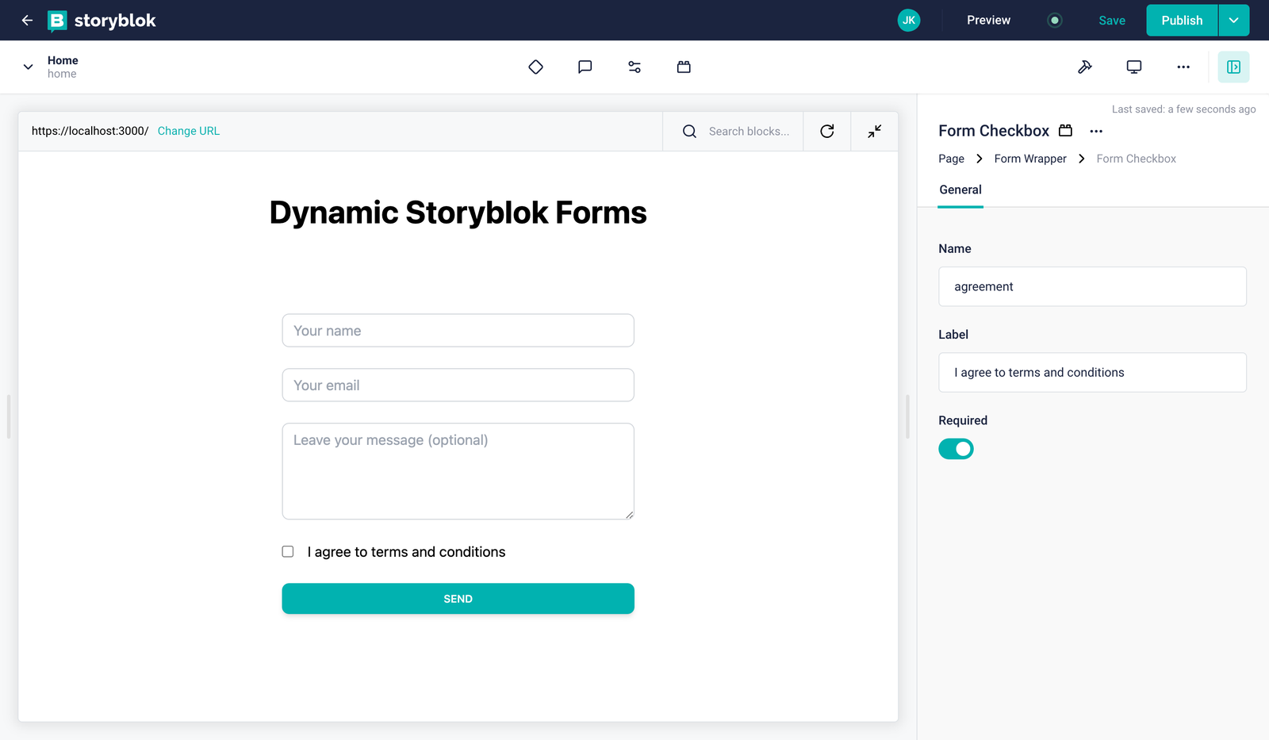
Task: Click the back arrow in the top bar
Action: pyautogui.click(x=27, y=21)
